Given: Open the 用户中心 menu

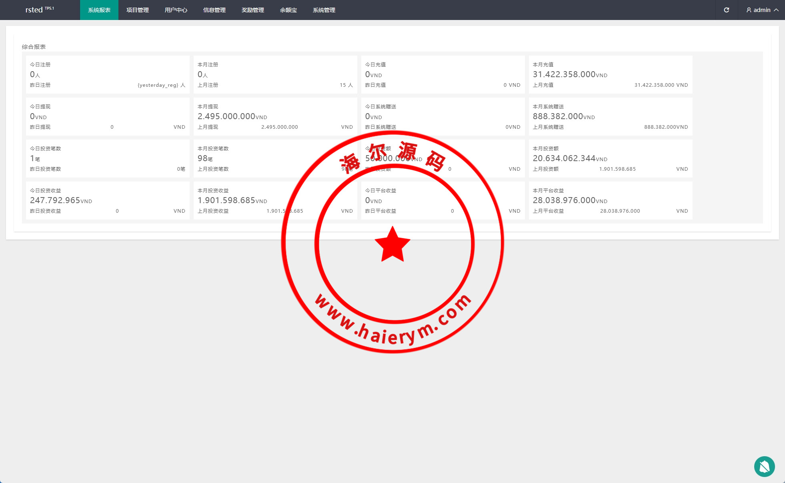Looking at the screenshot, I should coord(176,10).
